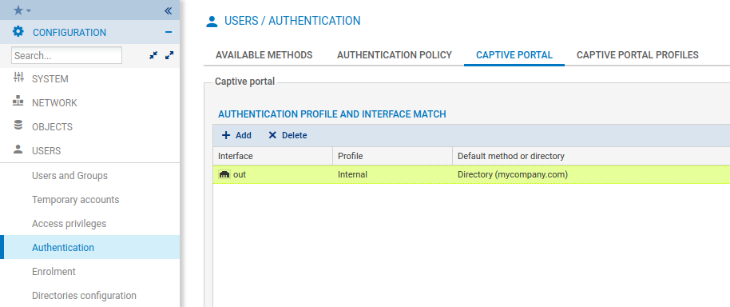Image resolution: width=730 pixels, height=307 pixels.
Task: Click the 'out' interface port icon
Action: 224,175
